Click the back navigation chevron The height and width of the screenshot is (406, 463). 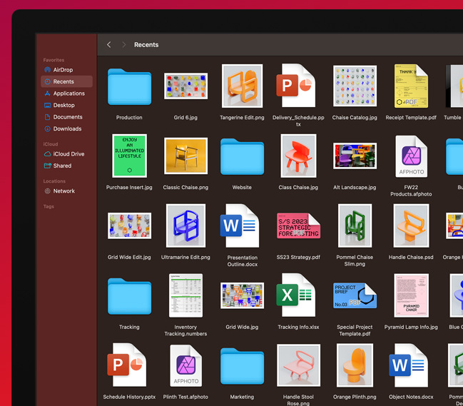(x=108, y=45)
